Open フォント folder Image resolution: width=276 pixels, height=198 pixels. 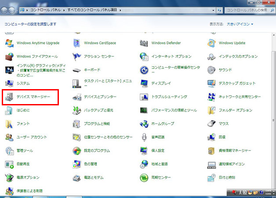pyautogui.click(x=18, y=124)
